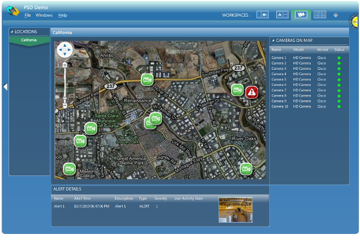Select Camera 9 in the cameras list
The height and width of the screenshot is (242, 360).
click(279, 101)
